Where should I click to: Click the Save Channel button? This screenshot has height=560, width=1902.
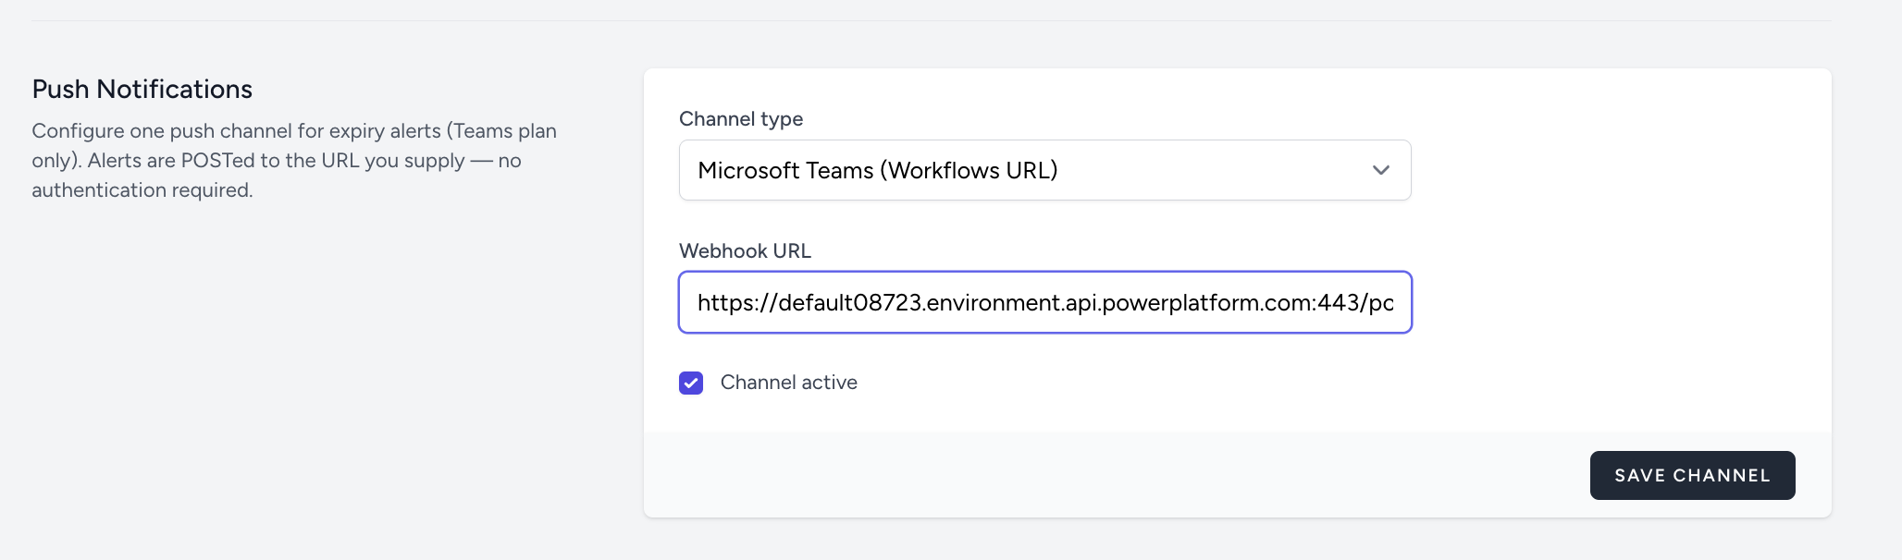[1692, 475]
